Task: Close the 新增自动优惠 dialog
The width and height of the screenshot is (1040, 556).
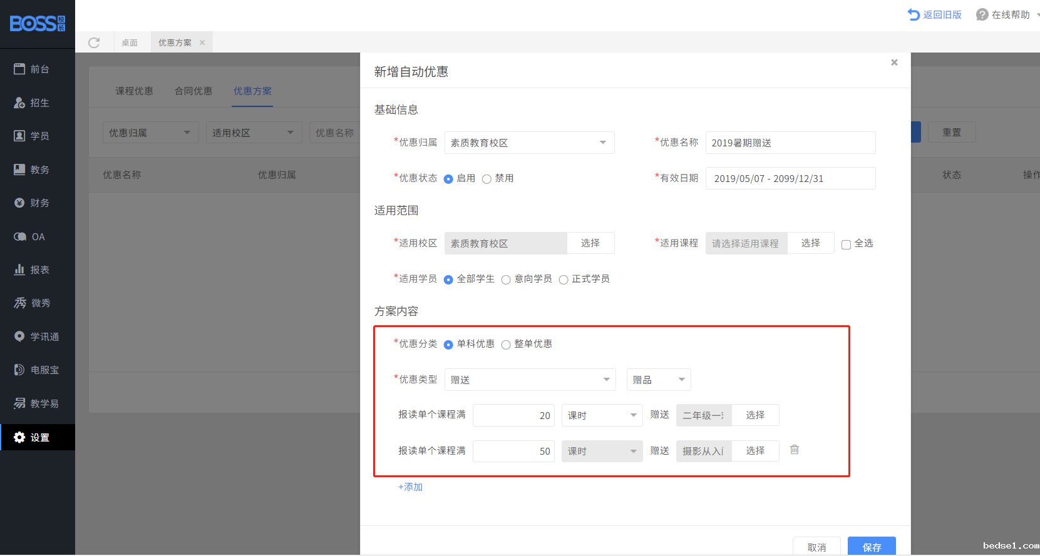Action: [x=894, y=62]
